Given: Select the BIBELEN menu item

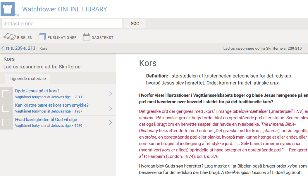Looking at the screenshot, I should pyautogui.click(x=25, y=37).
